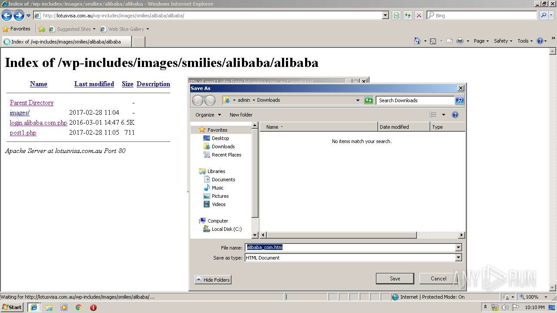This screenshot has height=313, width=557.
Task: Click the Stop loading red X icon
Action: [419, 16]
